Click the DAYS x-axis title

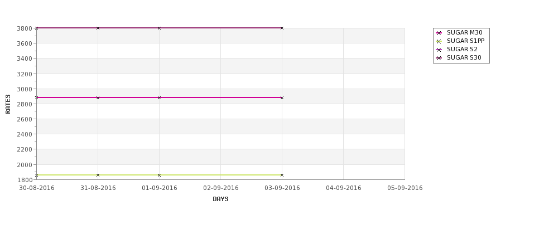[220, 199]
